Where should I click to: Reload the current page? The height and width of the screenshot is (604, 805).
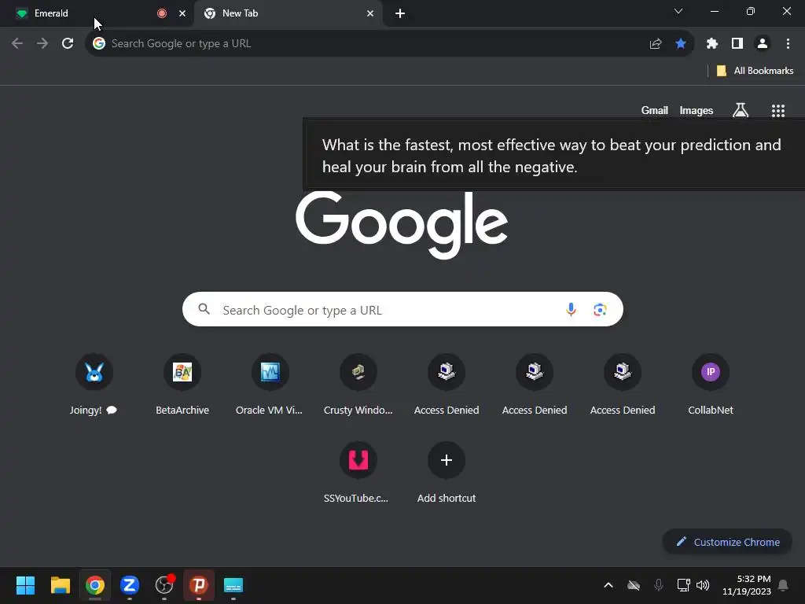(68, 44)
